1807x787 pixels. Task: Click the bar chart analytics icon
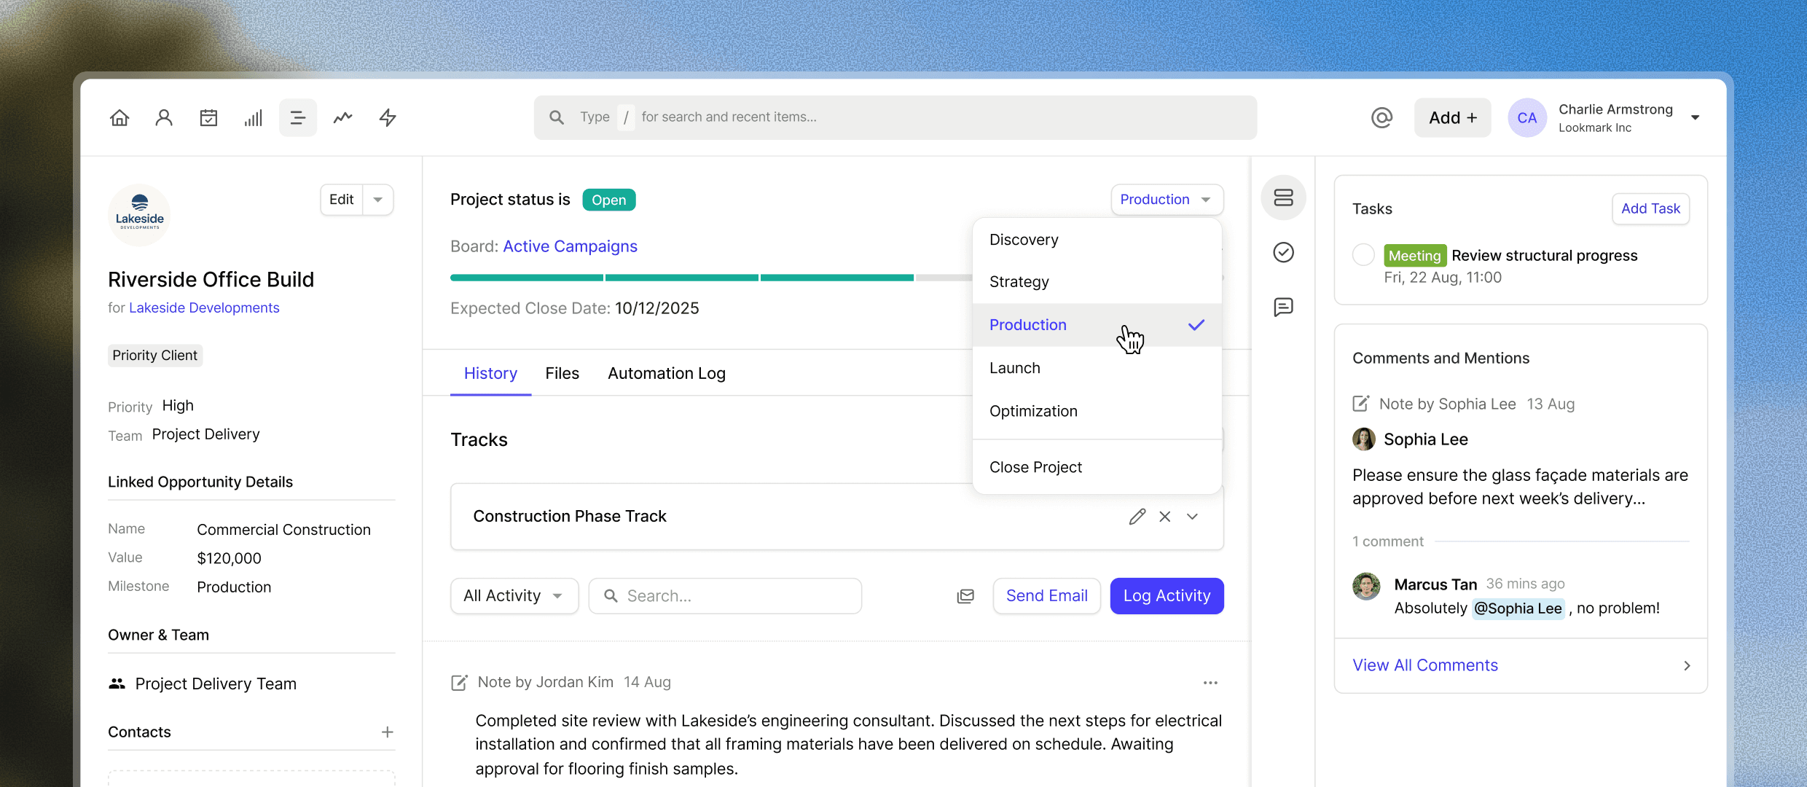point(253,117)
